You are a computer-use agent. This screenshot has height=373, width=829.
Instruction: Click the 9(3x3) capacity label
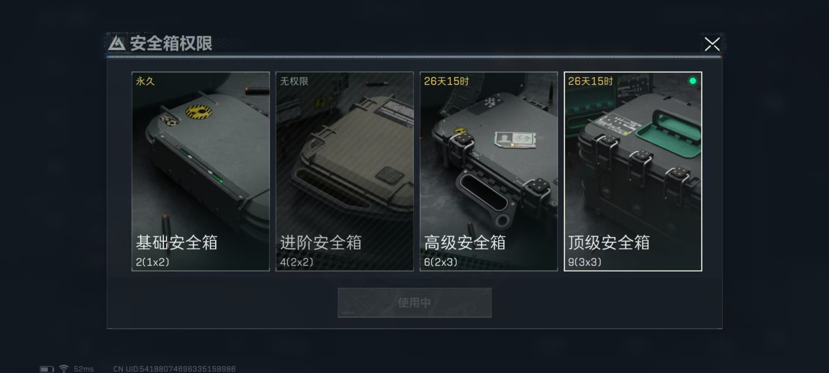coord(584,262)
